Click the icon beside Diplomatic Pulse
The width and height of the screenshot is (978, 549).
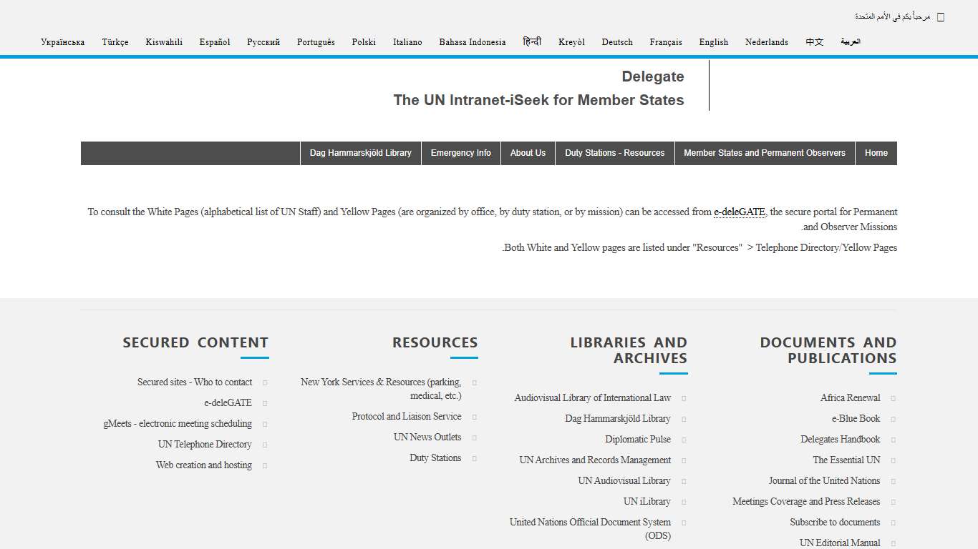(x=683, y=439)
